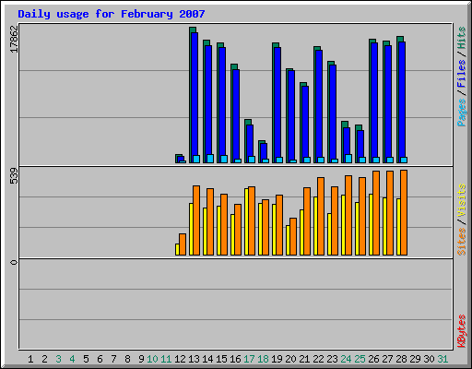Click green weekend day label 3
Viewport: 472px width, 369px height.
click(x=58, y=359)
